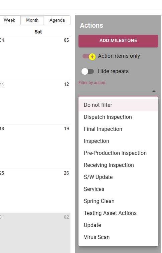The height and width of the screenshot is (253, 162).
Task: Choose the Services filter option
Action: click(x=118, y=189)
